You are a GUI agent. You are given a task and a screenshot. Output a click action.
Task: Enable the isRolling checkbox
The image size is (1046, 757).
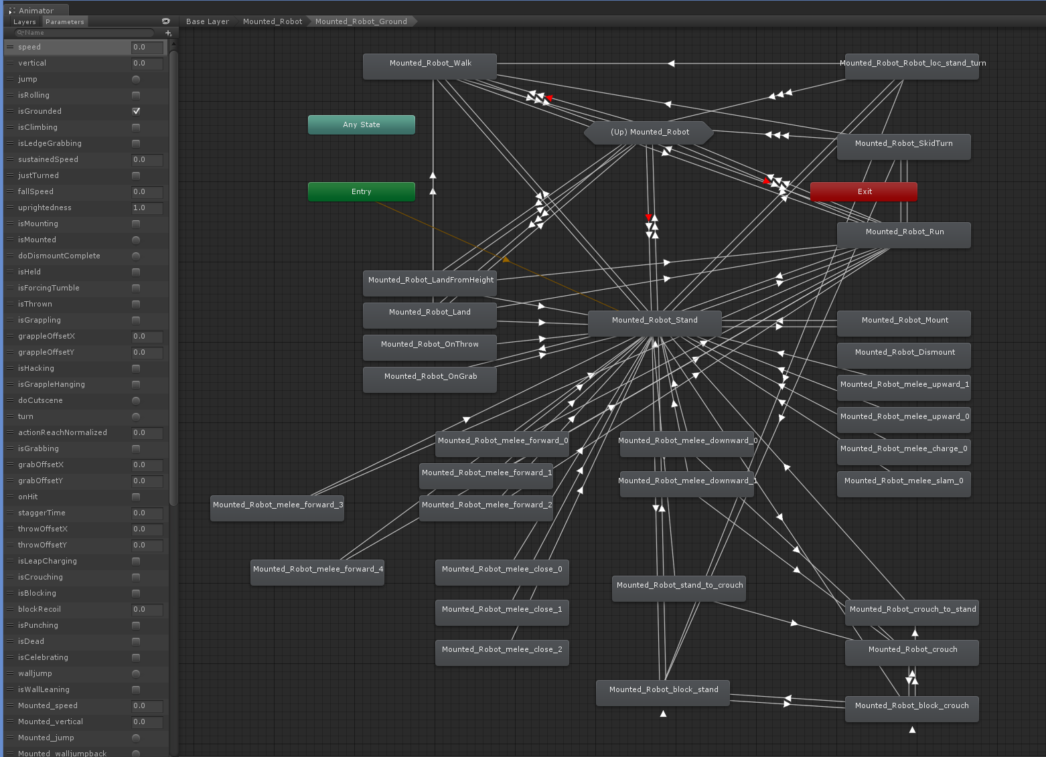point(136,95)
